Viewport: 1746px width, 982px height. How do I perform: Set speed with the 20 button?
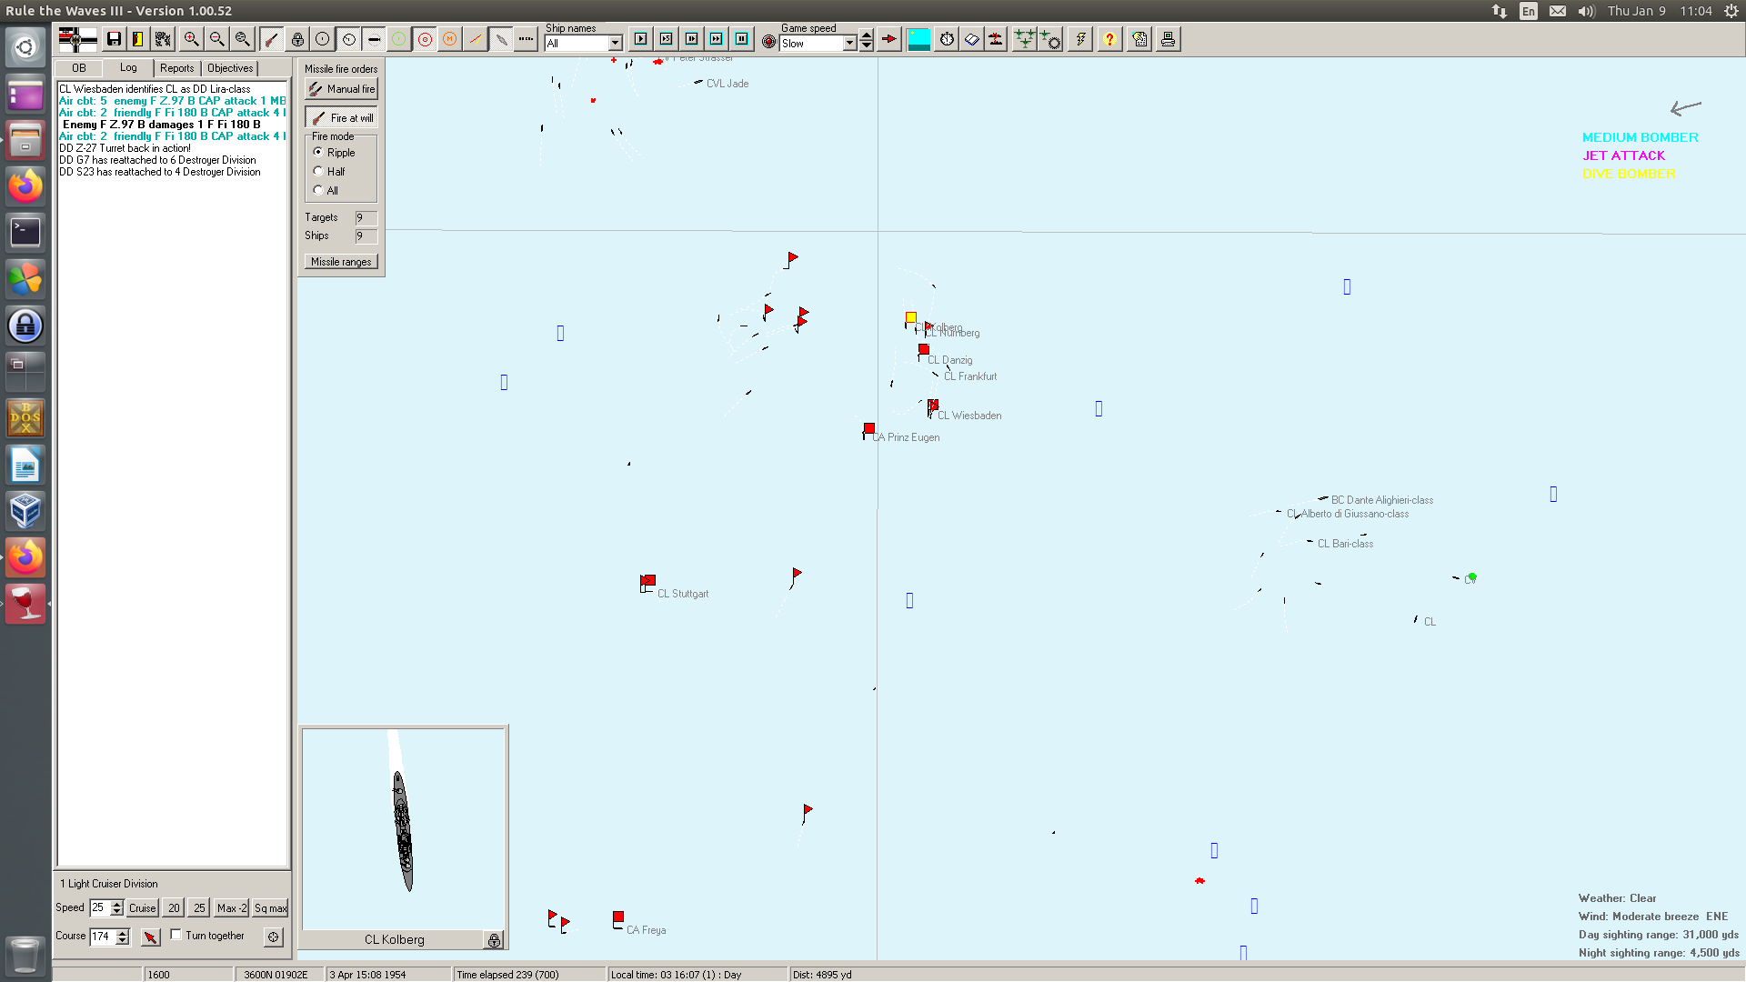tap(174, 908)
